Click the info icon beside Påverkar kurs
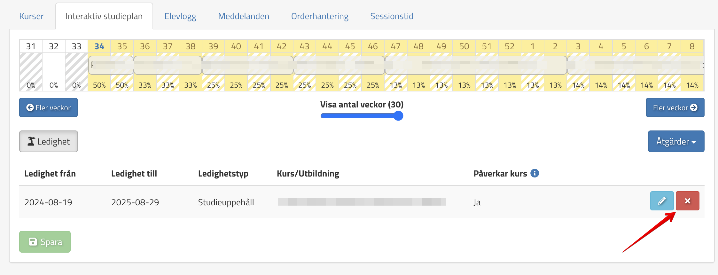This screenshot has width=718, height=275. (535, 173)
